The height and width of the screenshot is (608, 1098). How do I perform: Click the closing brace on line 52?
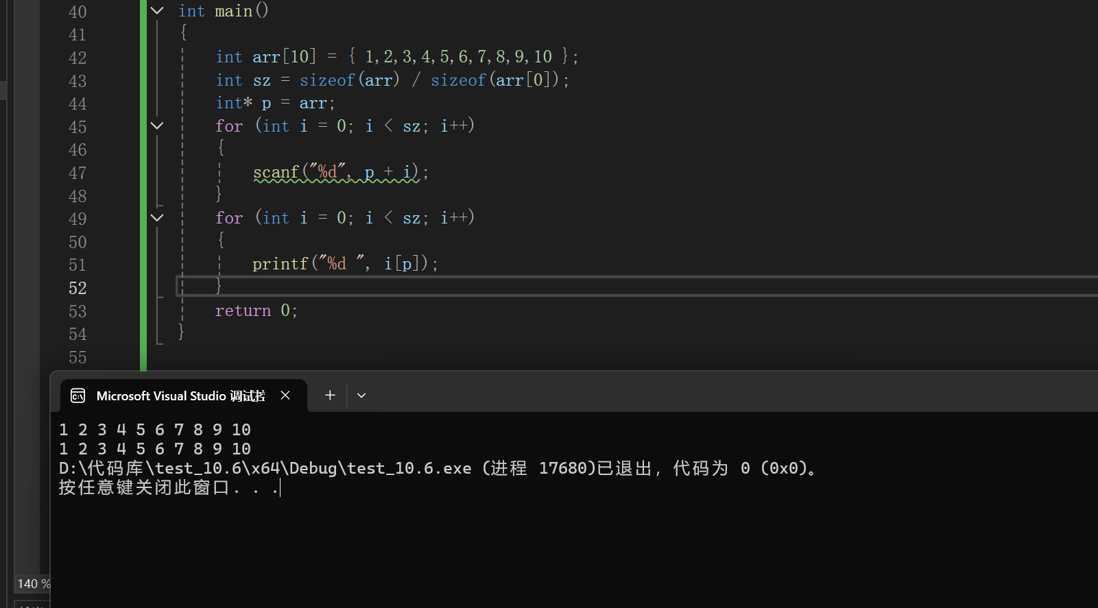[x=219, y=287]
